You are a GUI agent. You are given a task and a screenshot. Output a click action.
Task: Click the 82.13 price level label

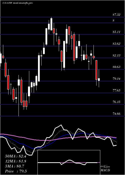(x=116, y=55)
